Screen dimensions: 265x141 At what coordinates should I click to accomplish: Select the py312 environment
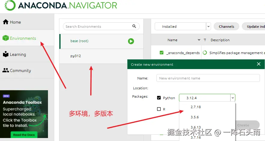click(101, 56)
